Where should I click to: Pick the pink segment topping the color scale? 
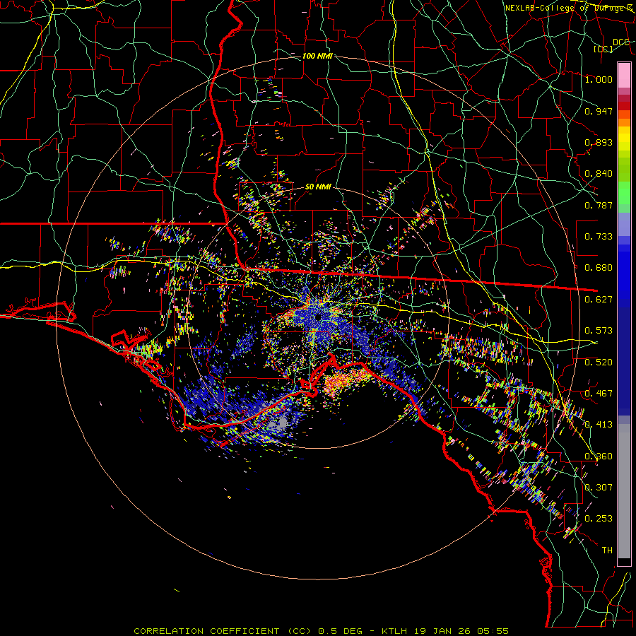coord(624,75)
